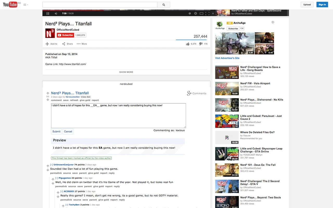The height and width of the screenshot is (208, 333).
Task: Subscribe to OfficialNerdCubed
Action: (x=66, y=35)
